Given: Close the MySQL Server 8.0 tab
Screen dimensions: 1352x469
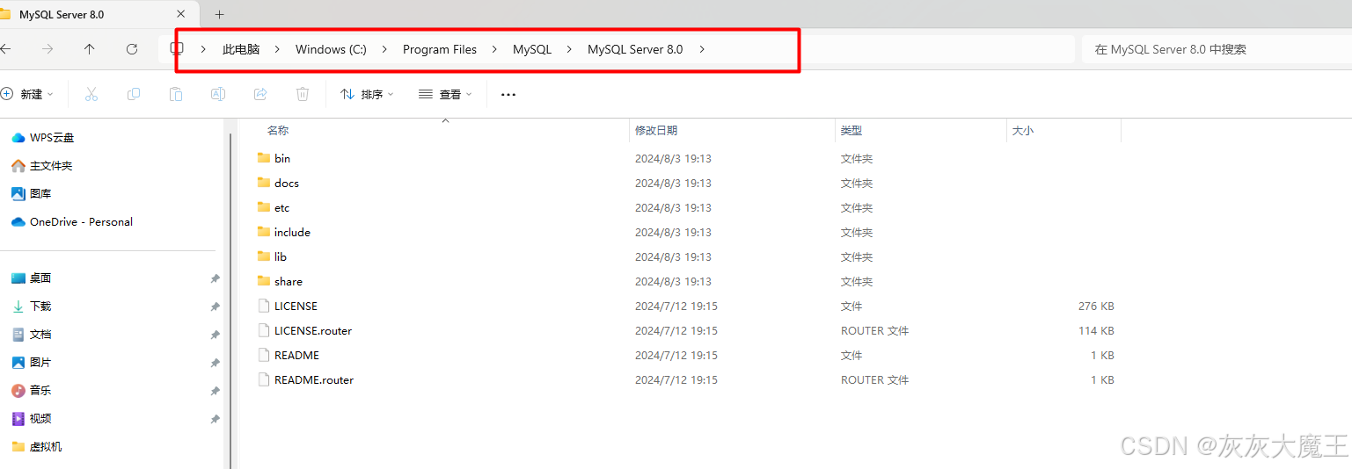Looking at the screenshot, I should [x=181, y=14].
